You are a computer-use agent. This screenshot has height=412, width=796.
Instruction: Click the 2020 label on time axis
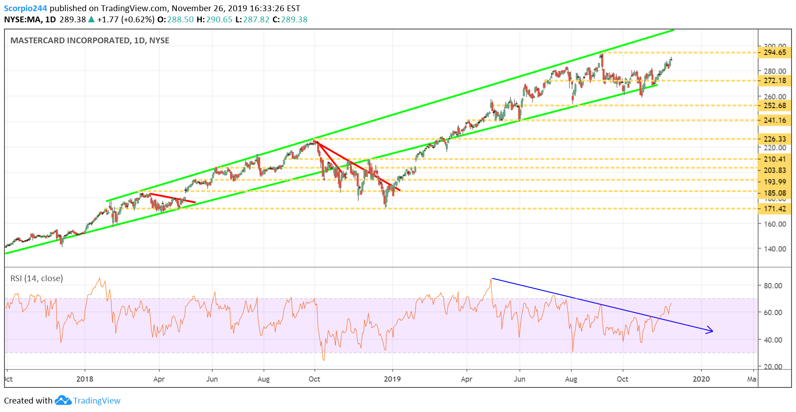pos(701,379)
